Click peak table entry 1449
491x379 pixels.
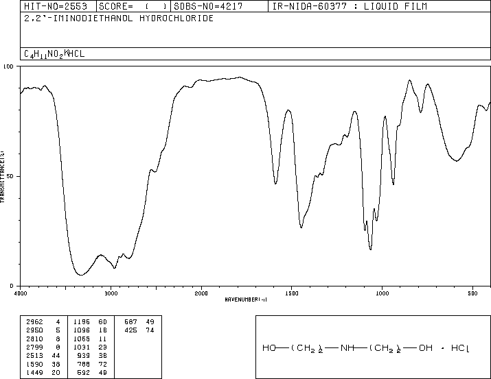pyautogui.click(x=34, y=373)
